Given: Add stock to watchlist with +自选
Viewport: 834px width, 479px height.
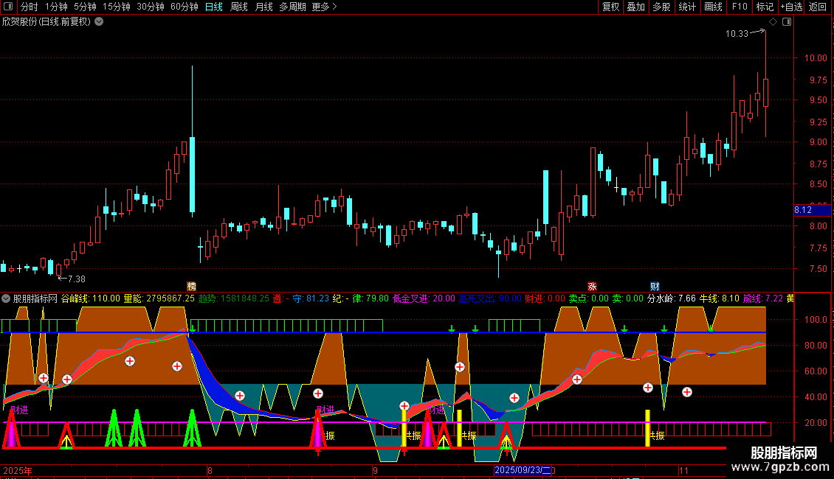Looking at the screenshot, I should (791, 7).
